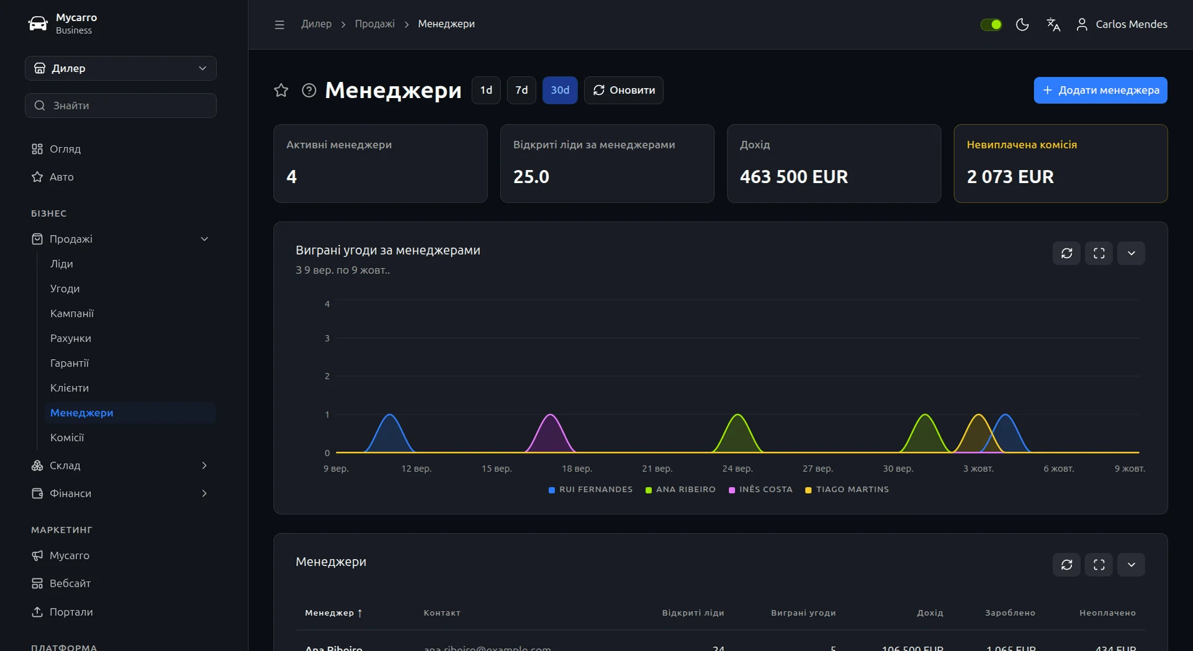Click Додати менеджера button
Screen dimensions: 1193x651
(1100, 90)
